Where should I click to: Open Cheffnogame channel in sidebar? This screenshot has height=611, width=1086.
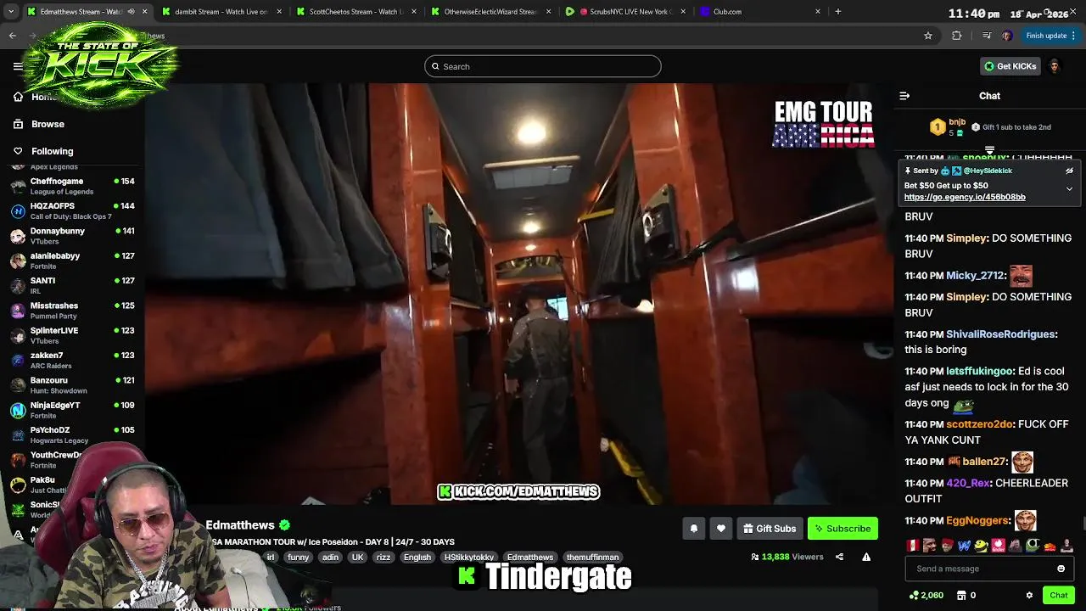[72, 186]
